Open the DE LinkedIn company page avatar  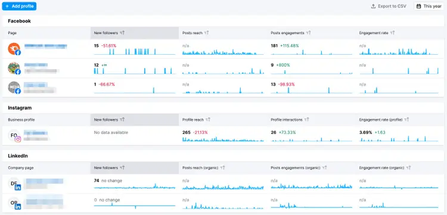click(14, 183)
